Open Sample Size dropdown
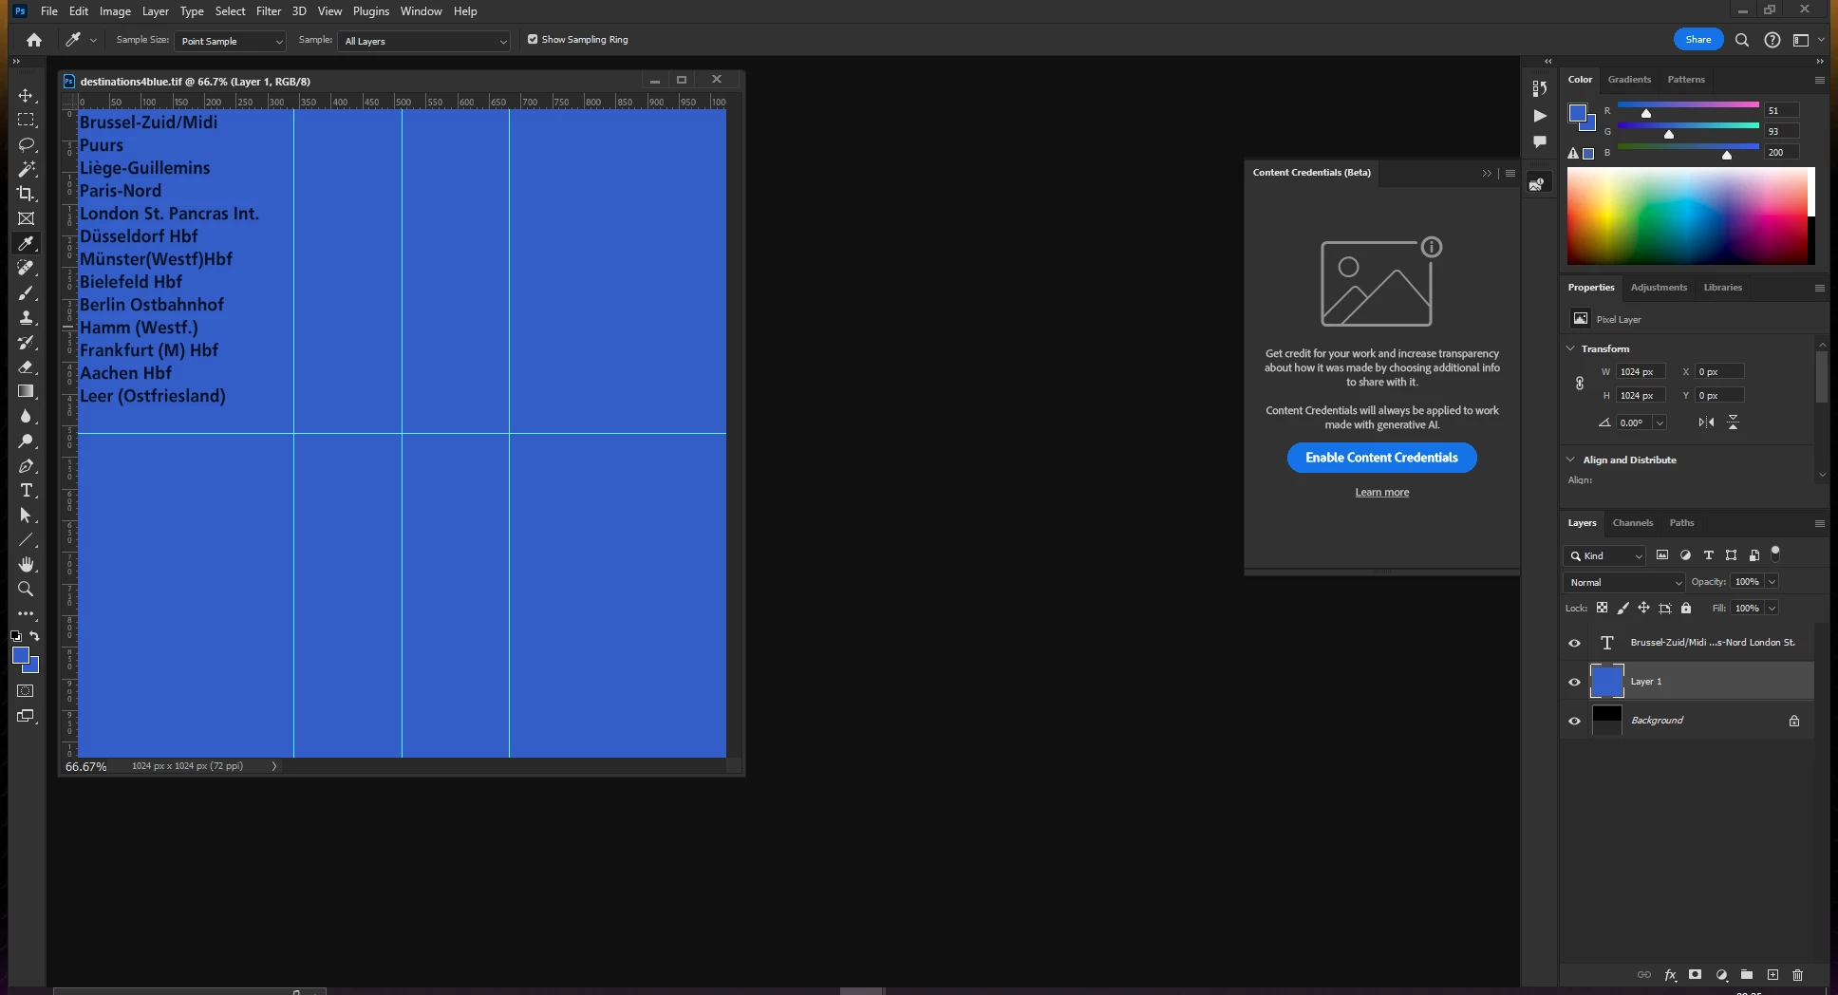The width and height of the screenshot is (1838, 995). tap(230, 41)
